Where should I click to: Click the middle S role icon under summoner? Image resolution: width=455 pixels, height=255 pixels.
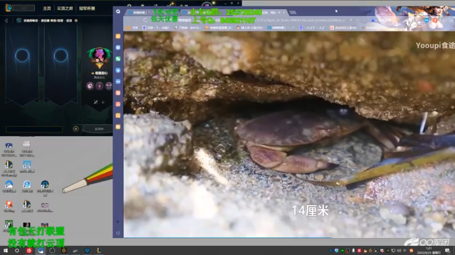point(100,86)
